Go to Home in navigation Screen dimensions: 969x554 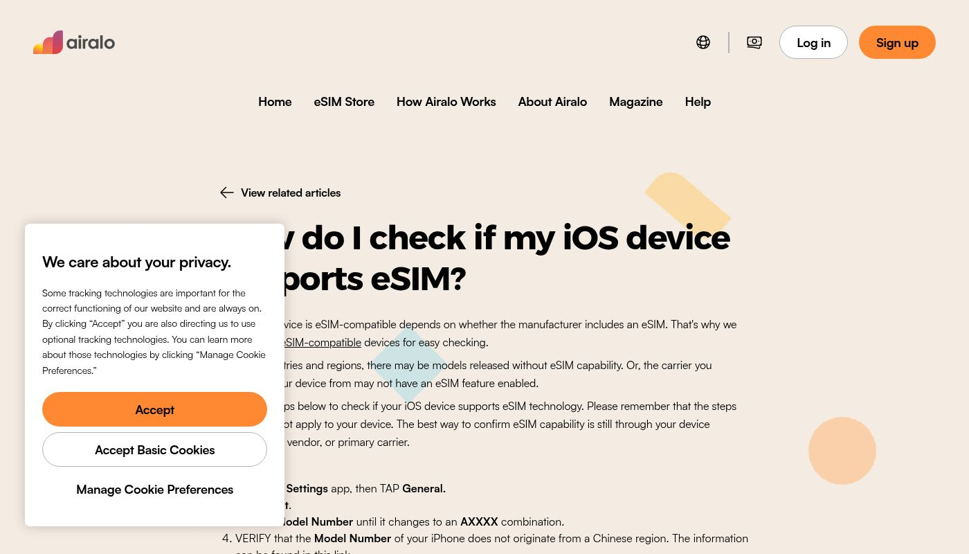tap(275, 102)
